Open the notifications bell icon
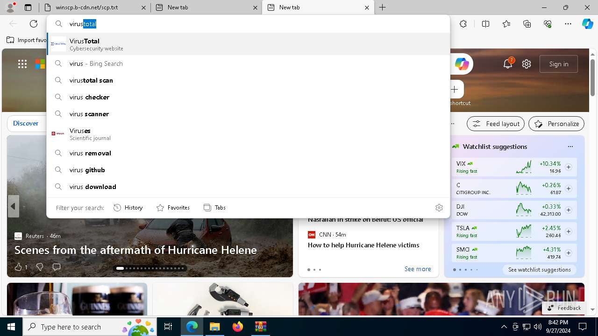This screenshot has height=336, width=598. point(508,64)
